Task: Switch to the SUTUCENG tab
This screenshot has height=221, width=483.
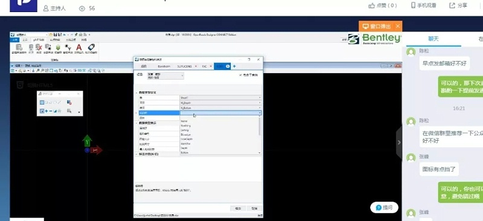Action: (x=184, y=66)
